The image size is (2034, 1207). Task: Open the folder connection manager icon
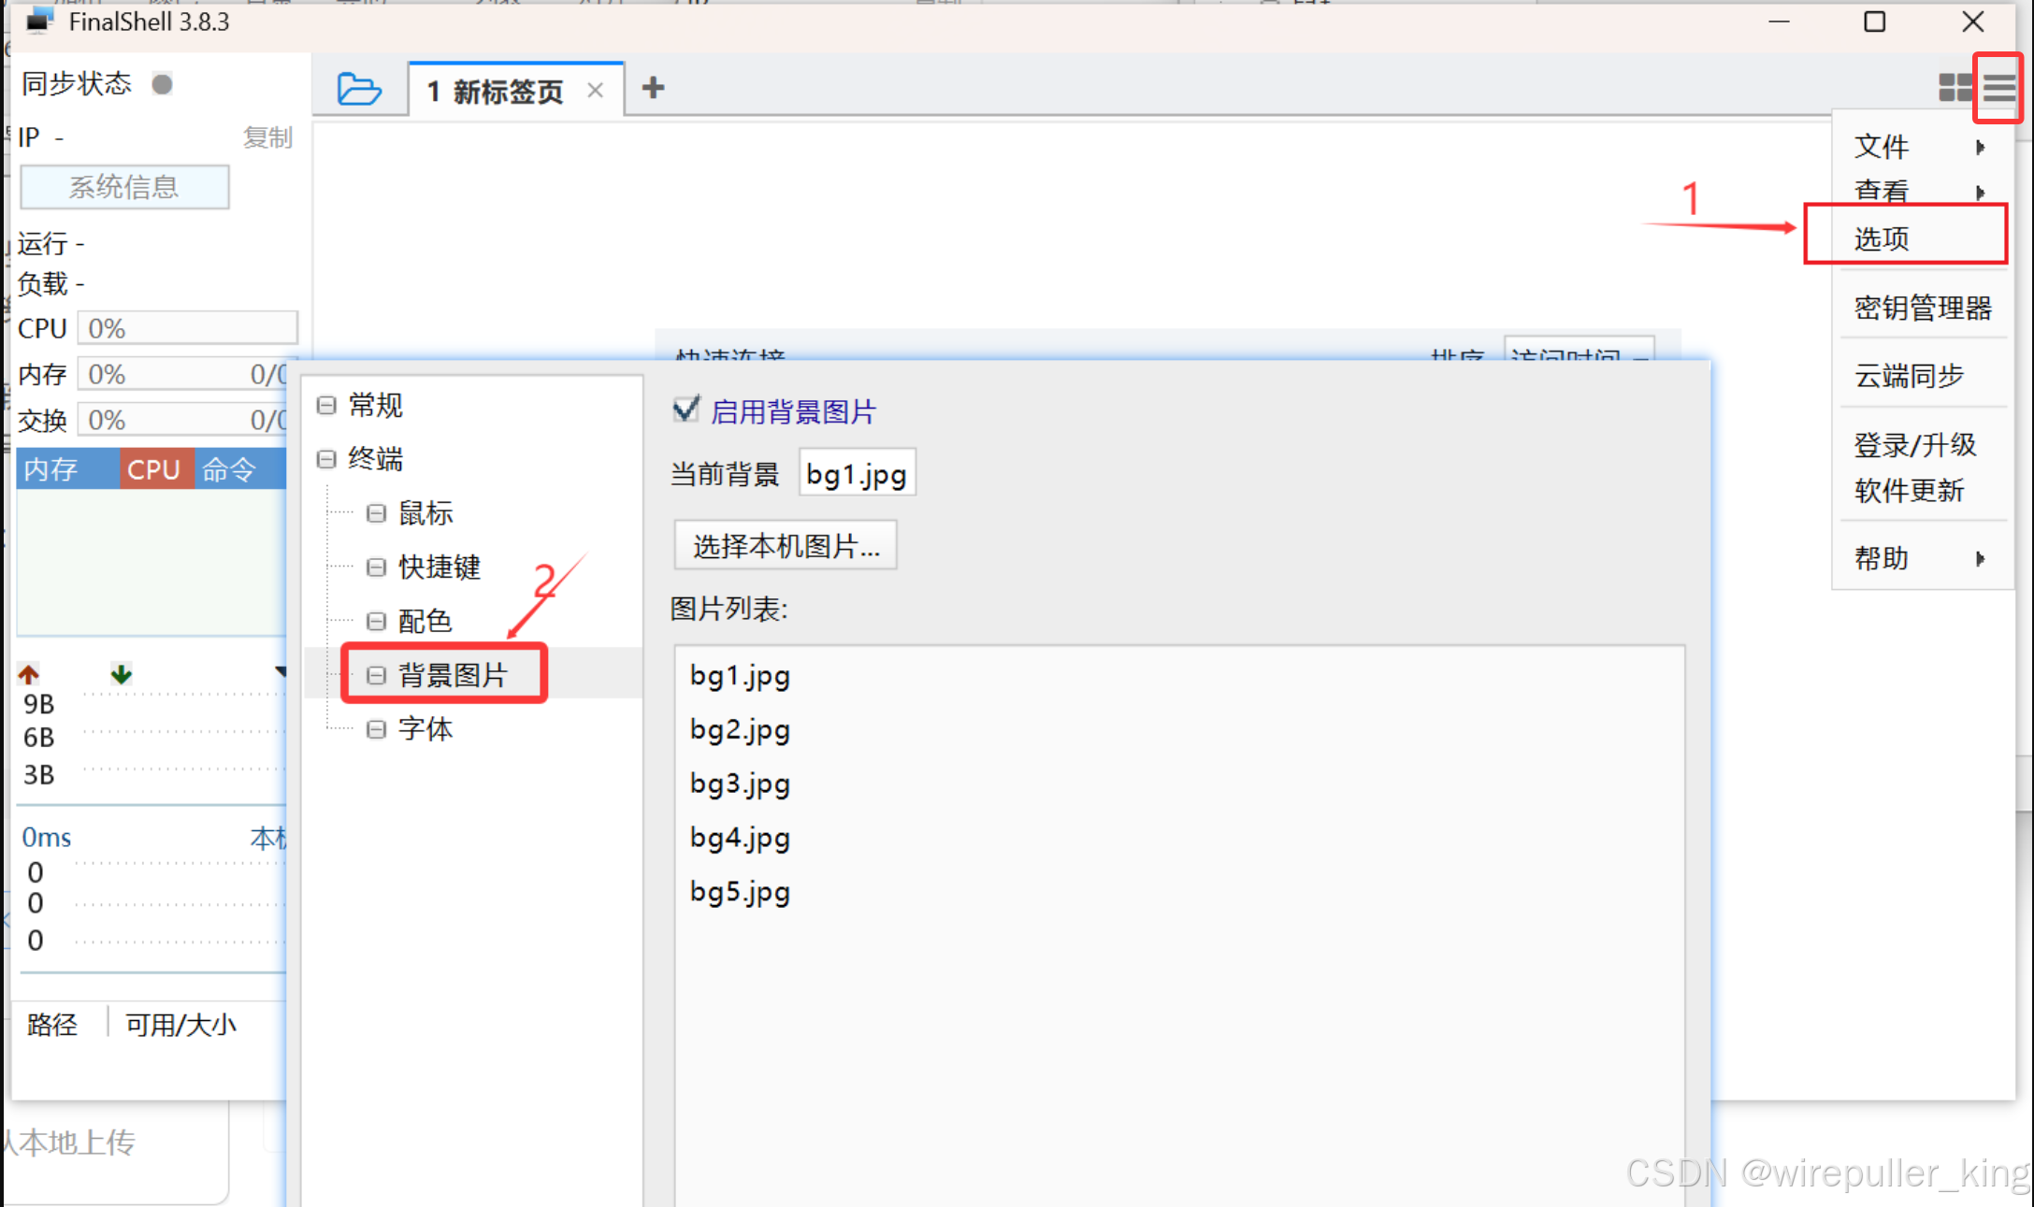pos(358,90)
